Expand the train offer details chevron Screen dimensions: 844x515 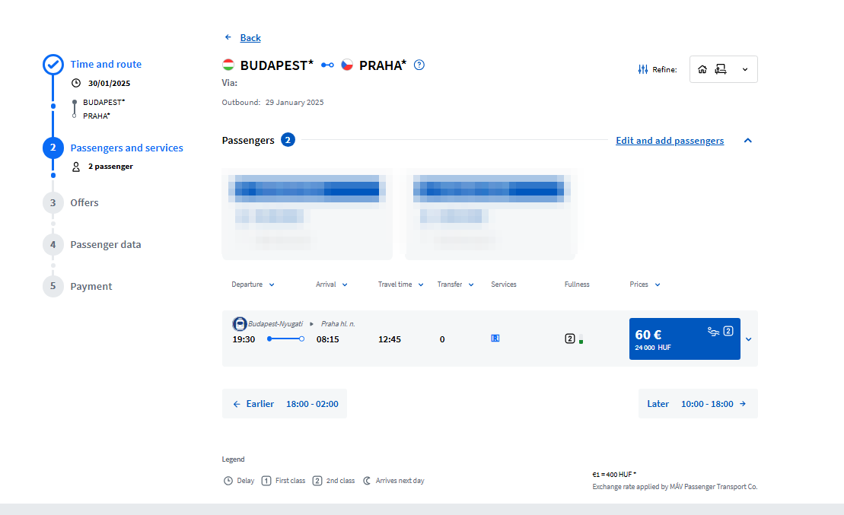tap(749, 339)
